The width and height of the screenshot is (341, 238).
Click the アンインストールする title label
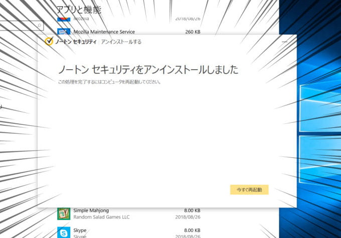pos(121,42)
